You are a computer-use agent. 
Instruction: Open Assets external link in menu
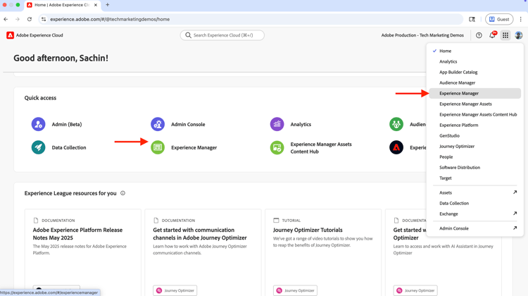pos(474,192)
